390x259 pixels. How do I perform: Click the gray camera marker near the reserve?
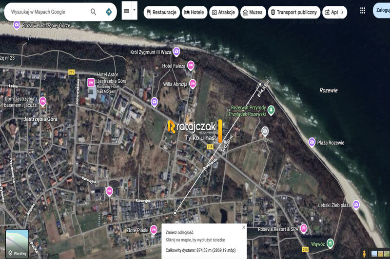click(x=265, y=131)
